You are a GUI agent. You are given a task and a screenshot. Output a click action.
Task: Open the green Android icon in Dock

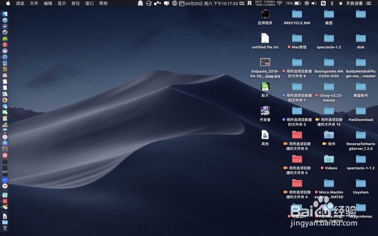[x=5, y=39]
